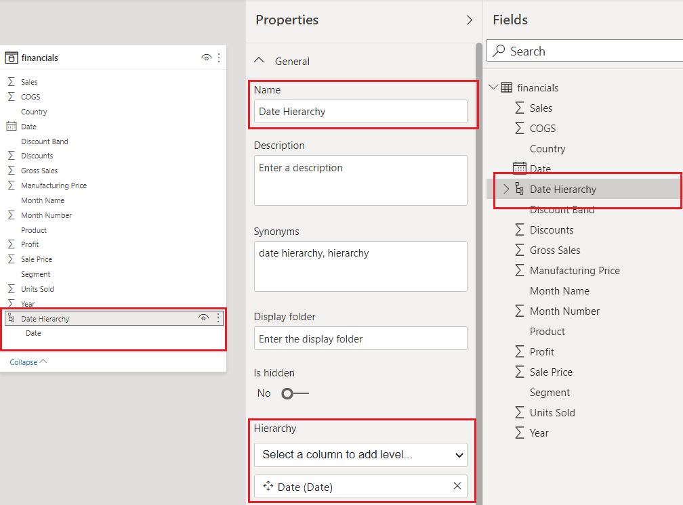683x505 pixels.
Task: Click the Collapse link below Date Hierarchy
Action: 23,361
